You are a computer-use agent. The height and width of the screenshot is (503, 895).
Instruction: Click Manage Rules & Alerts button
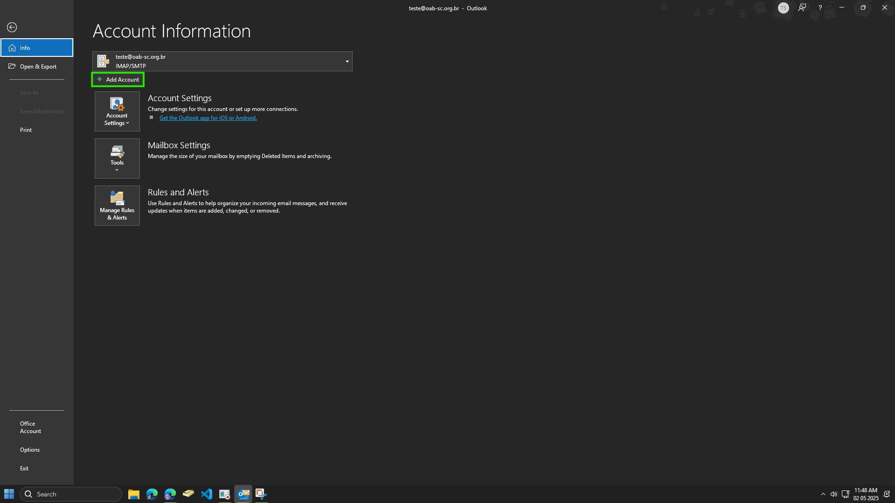click(x=117, y=206)
